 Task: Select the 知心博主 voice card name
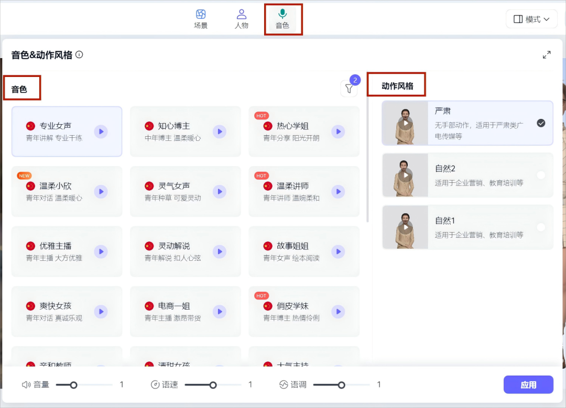tap(174, 126)
